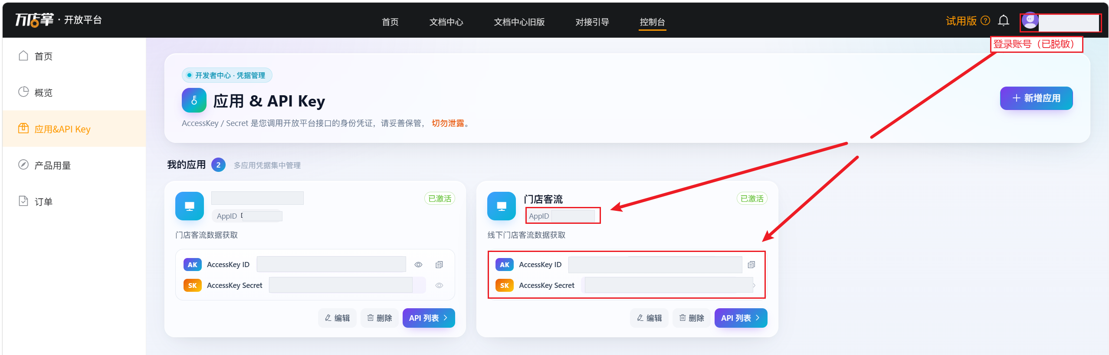Screen dimensions: 1109x355
Task: Click the first app's AccessKey ID field
Action: click(x=331, y=265)
